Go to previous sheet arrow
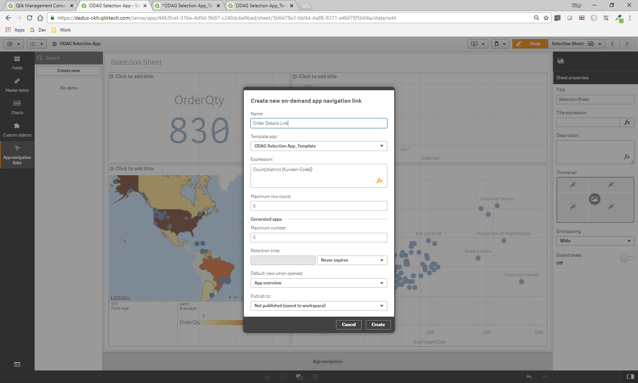 (x=613, y=44)
